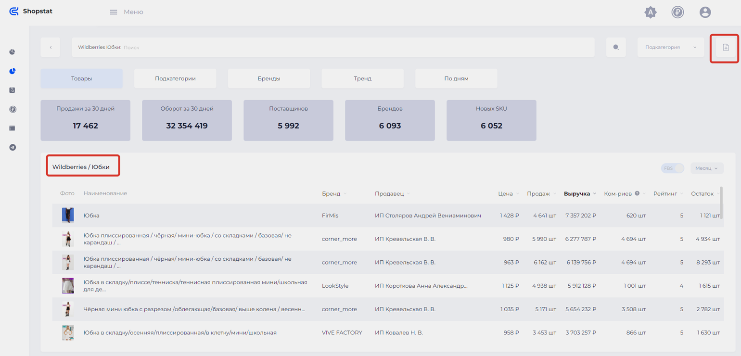Viewport: 741px width, 356px height.
Task: Open the user profile icon
Action: [x=705, y=12]
